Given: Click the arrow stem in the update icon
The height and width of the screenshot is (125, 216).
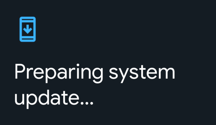Looking at the screenshot, I should [28, 27].
